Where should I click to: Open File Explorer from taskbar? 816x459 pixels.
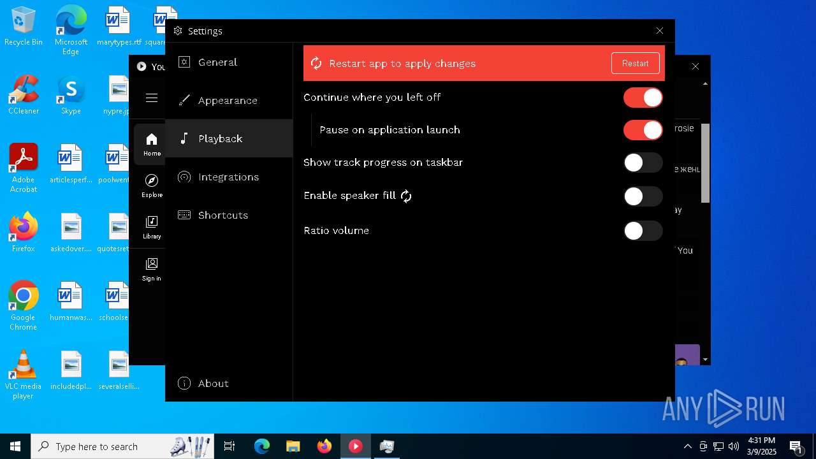pos(293,446)
